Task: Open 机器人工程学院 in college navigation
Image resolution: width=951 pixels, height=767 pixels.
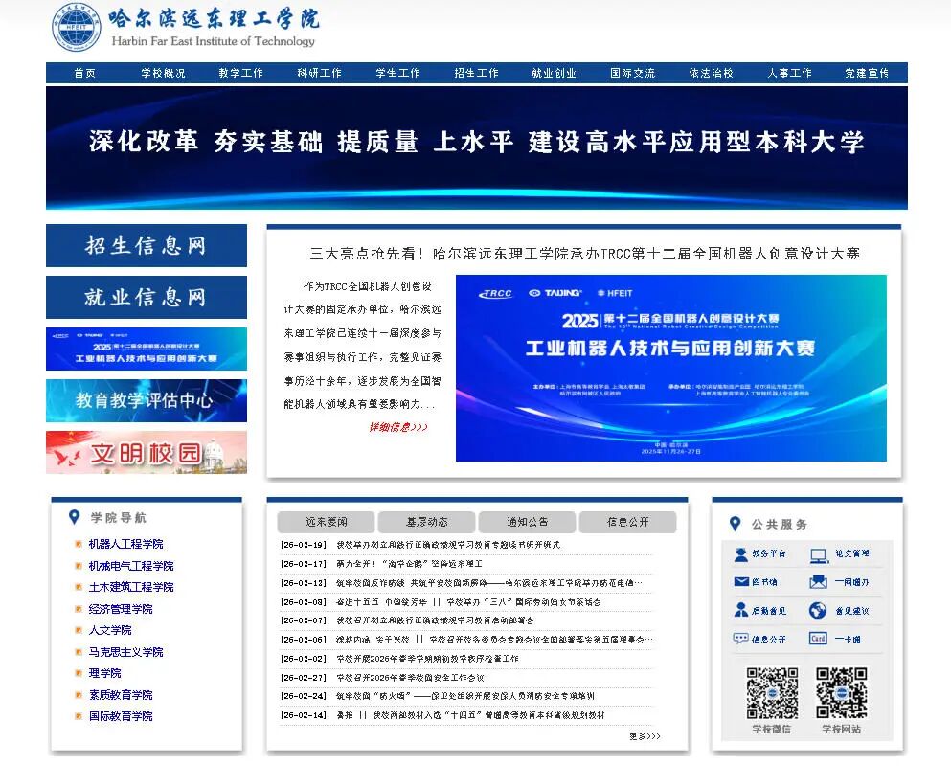Action: coord(125,544)
